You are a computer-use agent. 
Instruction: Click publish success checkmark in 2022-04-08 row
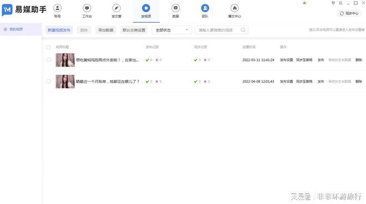(x=148, y=81)
